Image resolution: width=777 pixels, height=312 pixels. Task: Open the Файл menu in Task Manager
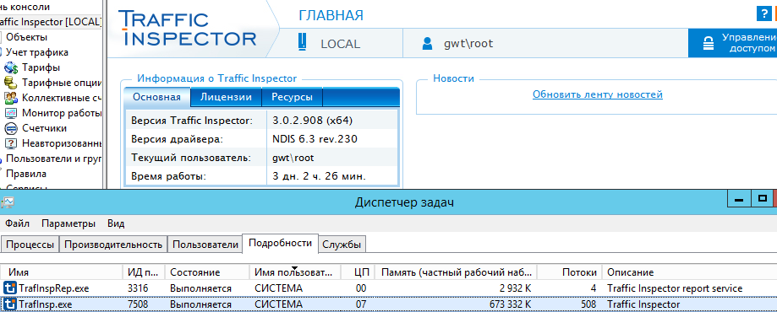pos(18,223)
